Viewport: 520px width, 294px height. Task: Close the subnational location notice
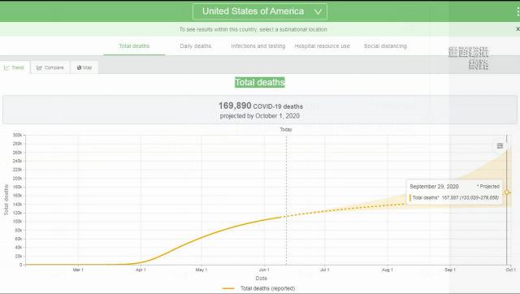point(518,29)
